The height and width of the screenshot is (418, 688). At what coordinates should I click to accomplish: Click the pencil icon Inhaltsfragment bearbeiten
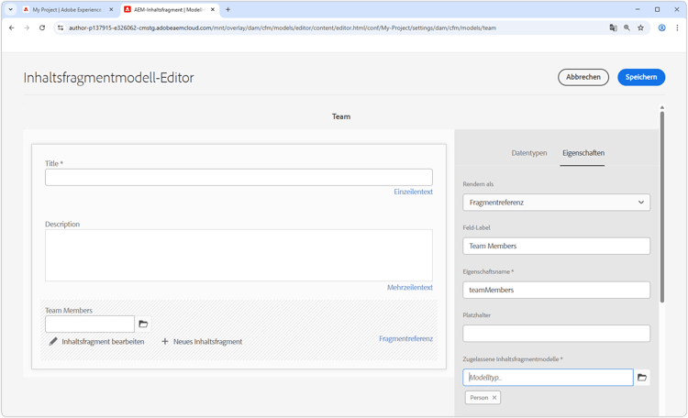pos(53,341)
